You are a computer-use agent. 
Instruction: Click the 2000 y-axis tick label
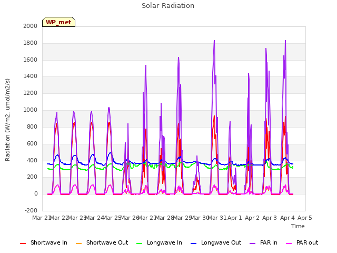pyautogui.click(x=31, y=26)
